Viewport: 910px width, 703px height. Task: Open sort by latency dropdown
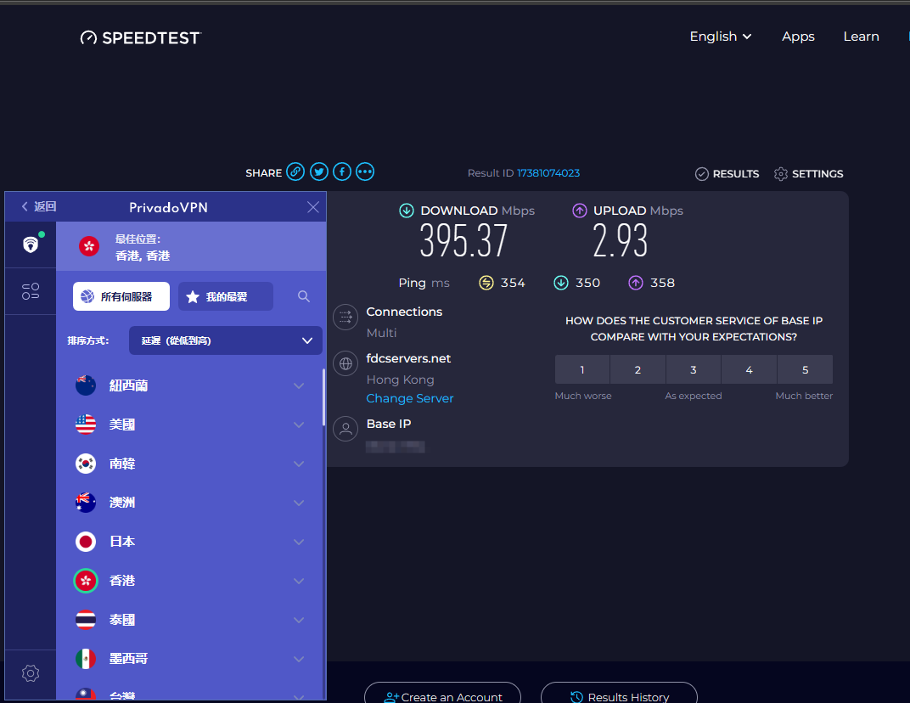226,340
